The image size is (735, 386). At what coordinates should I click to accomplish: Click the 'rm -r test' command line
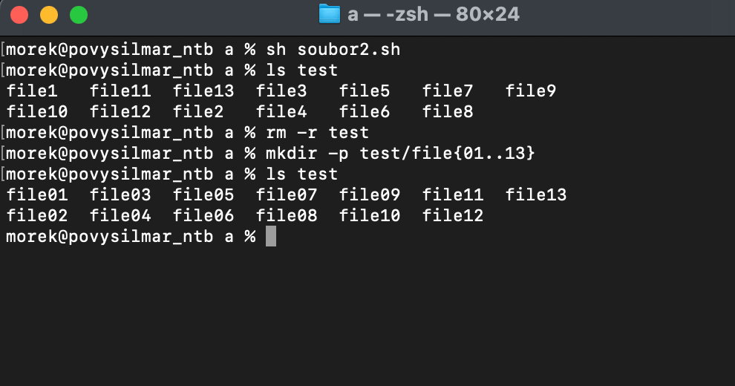coord(317,133)
